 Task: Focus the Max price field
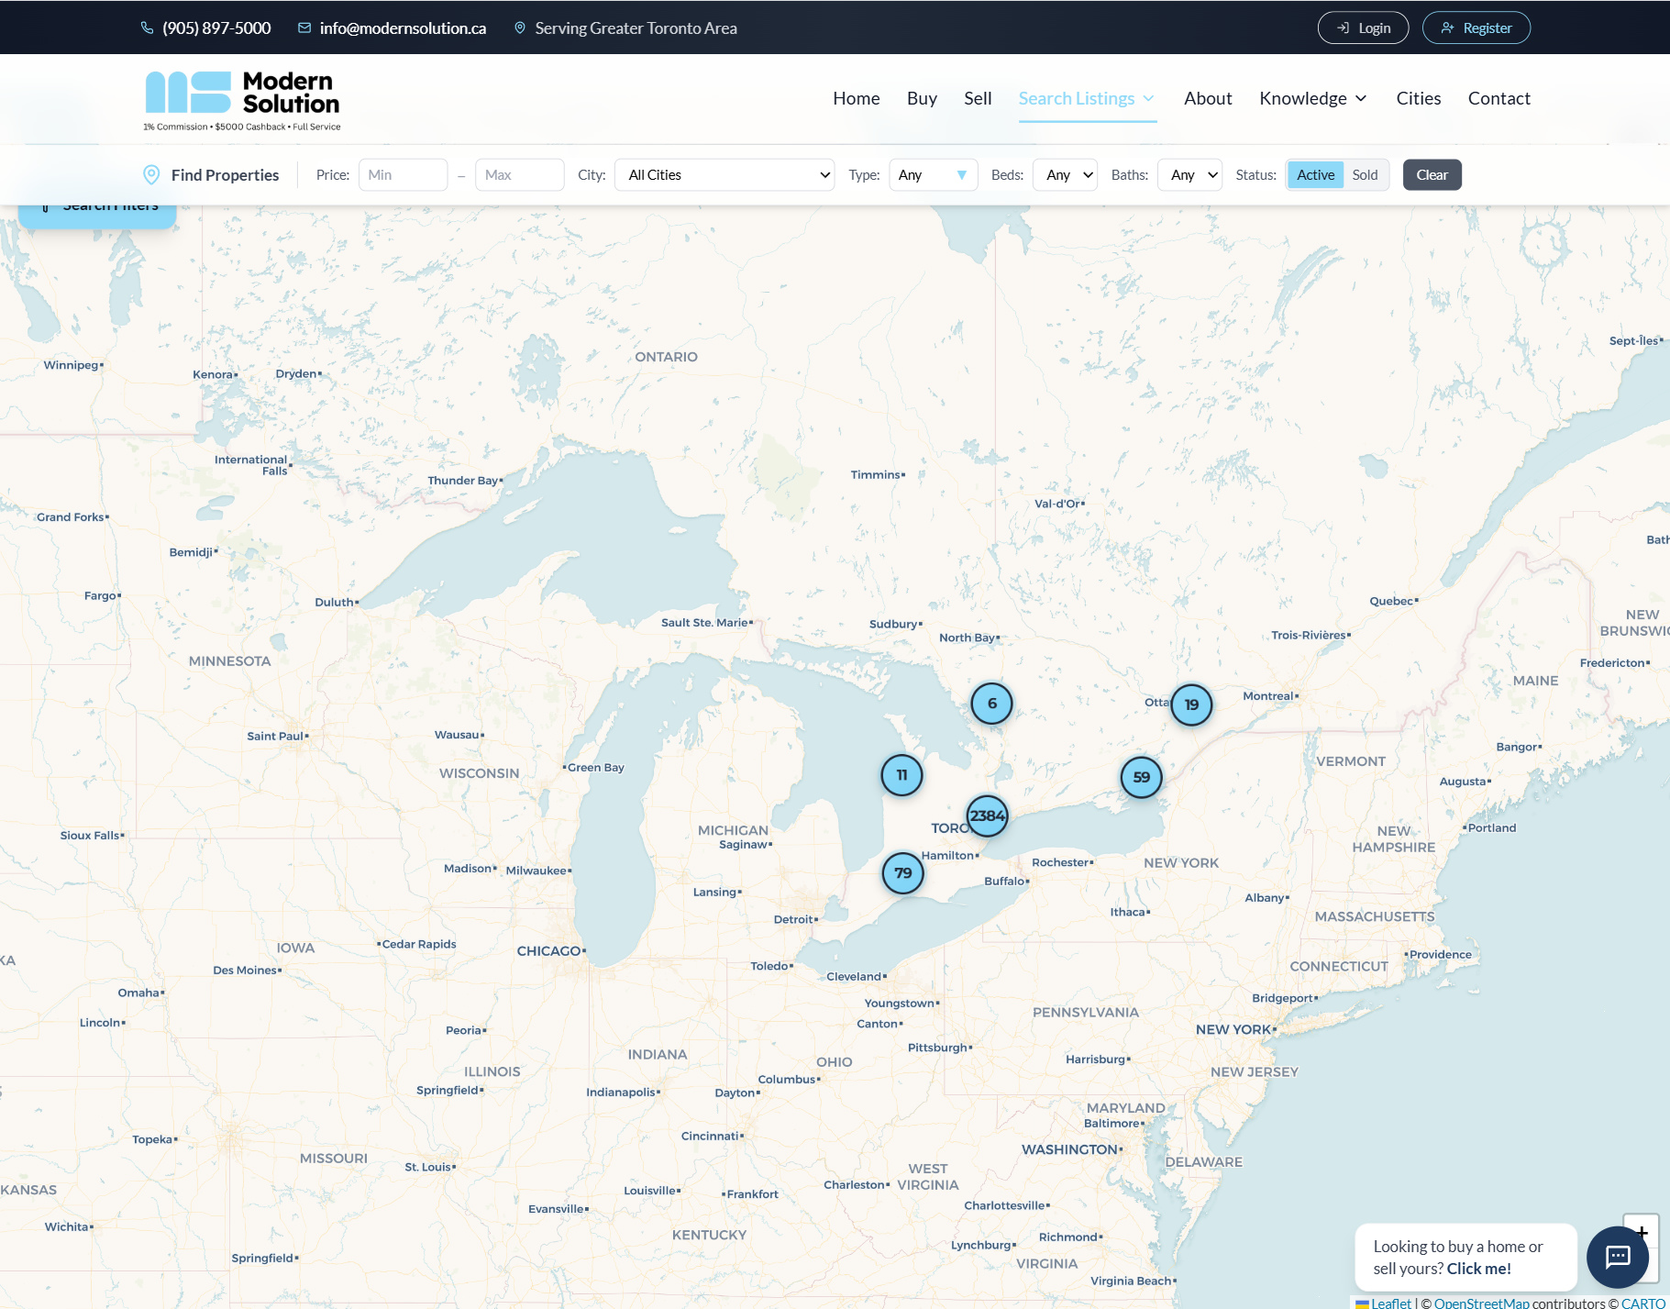[519, 174]
